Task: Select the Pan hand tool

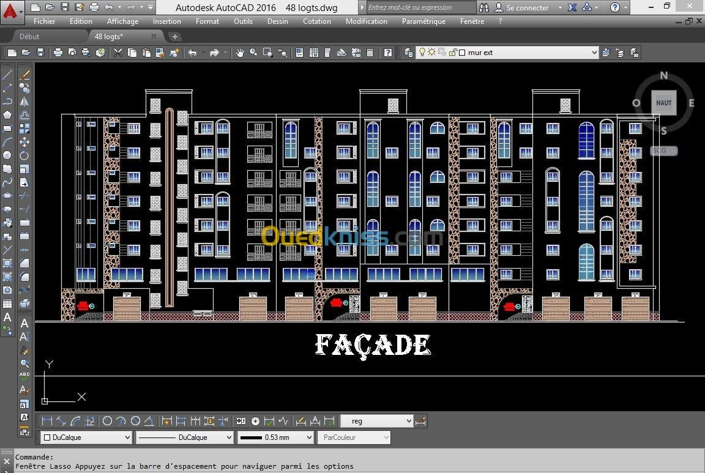Action: (240, 53)
